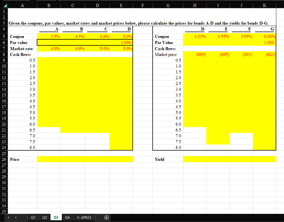Screen dimensions: 284x222
Task: Select row 35 header
Action: [4, 211]
